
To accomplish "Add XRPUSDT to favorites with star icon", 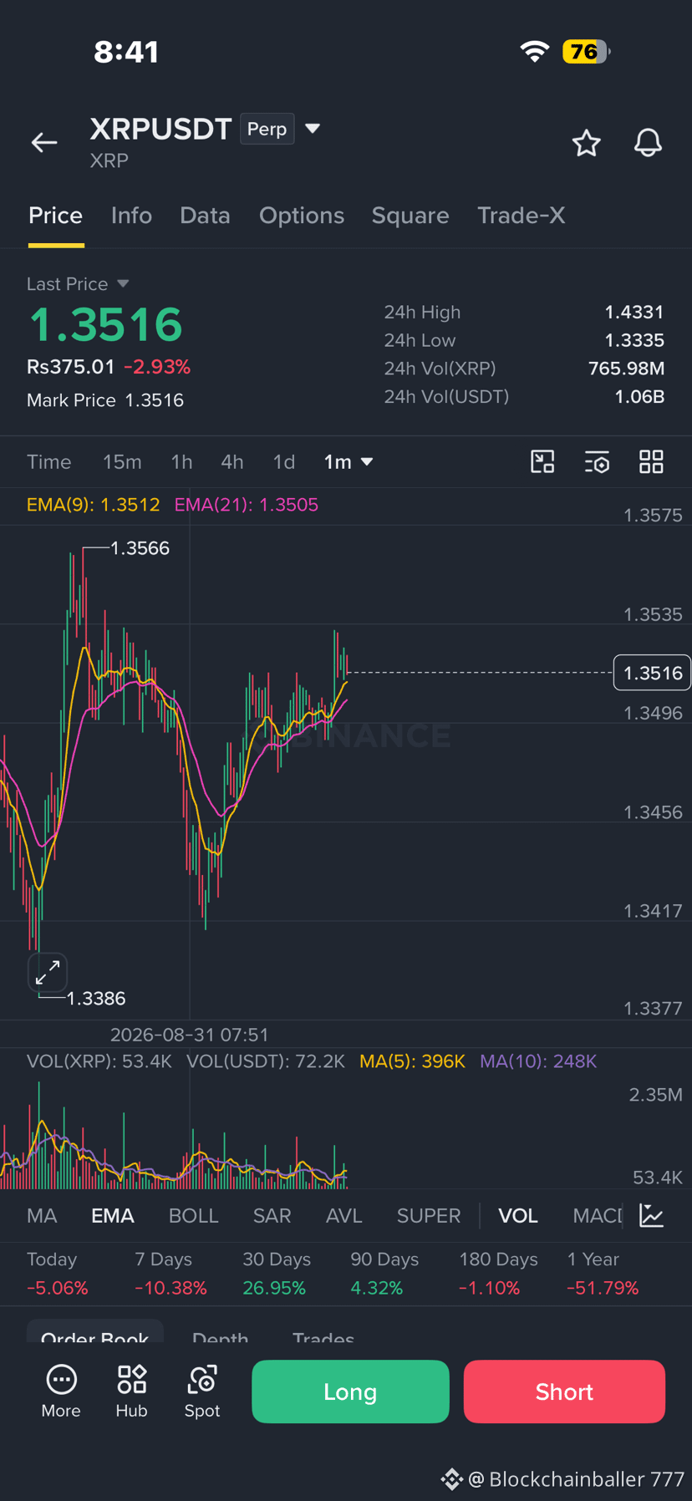I will [x=586, y=143].
